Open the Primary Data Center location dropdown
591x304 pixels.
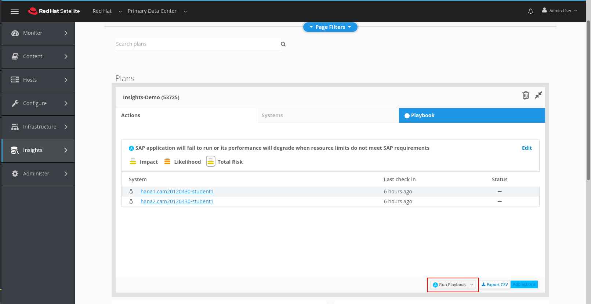[x=157, y=11]
